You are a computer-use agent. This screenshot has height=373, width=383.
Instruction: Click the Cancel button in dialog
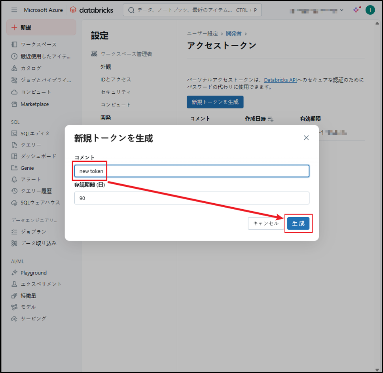pos(265,223)
